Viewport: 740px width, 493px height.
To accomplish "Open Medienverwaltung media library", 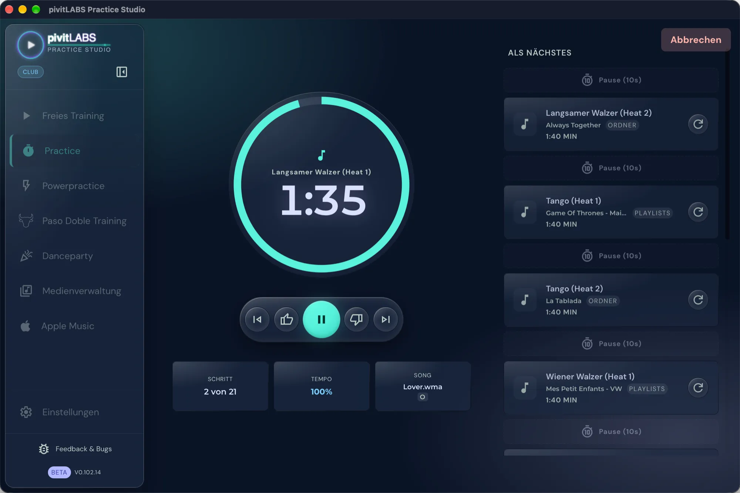I will click(75, 291).
